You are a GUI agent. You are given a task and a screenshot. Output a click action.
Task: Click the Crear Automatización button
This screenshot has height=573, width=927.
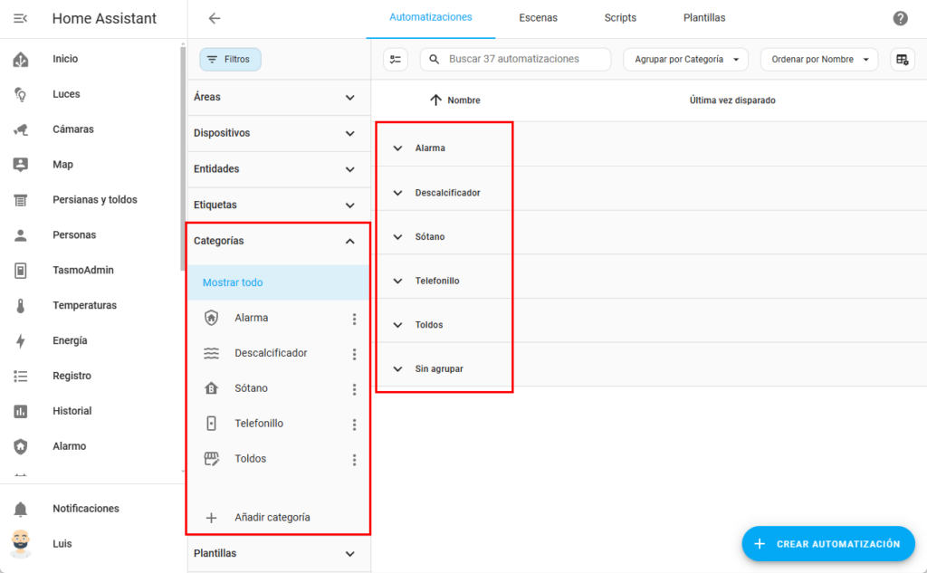point(828,544)
